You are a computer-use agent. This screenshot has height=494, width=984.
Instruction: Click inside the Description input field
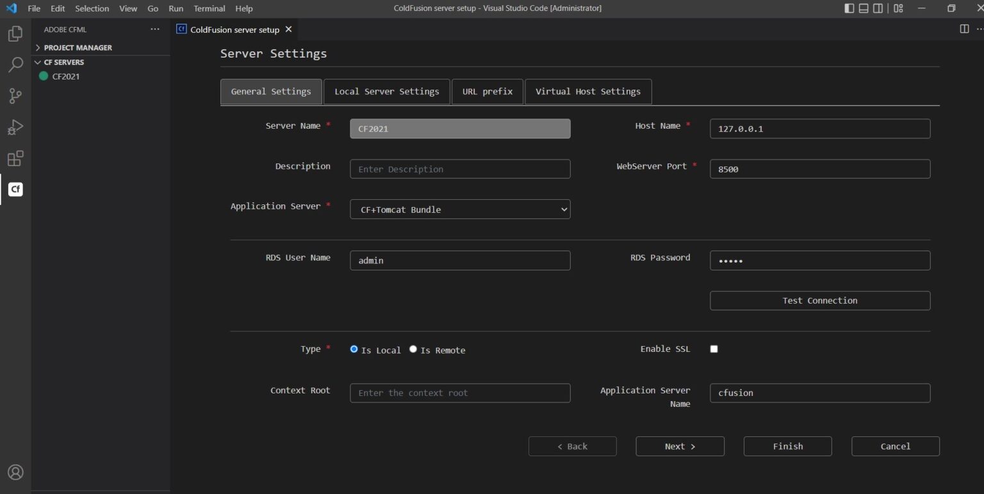[459, 169]
